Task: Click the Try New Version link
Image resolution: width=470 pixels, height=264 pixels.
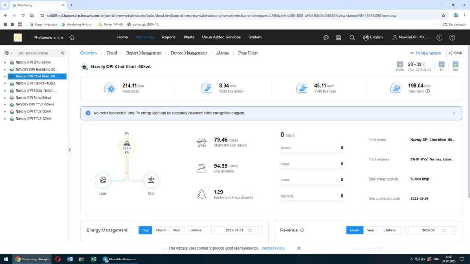Action: point(425,53)
